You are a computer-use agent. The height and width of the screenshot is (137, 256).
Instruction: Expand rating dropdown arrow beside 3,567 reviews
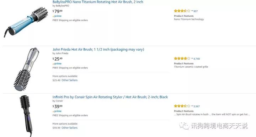click(x=192, y=106)
